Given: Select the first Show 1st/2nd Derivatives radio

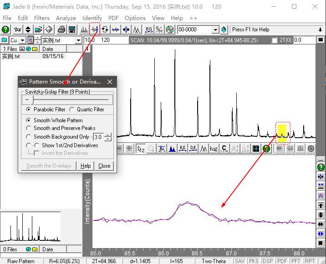Looking at the screenshot, I should coord(29,145).
